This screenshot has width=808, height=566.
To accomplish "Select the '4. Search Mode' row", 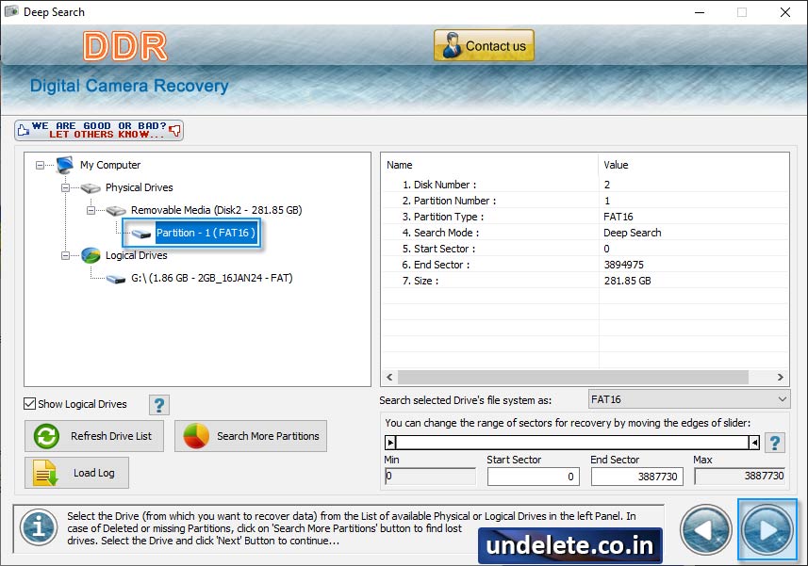I will [585, 232].
